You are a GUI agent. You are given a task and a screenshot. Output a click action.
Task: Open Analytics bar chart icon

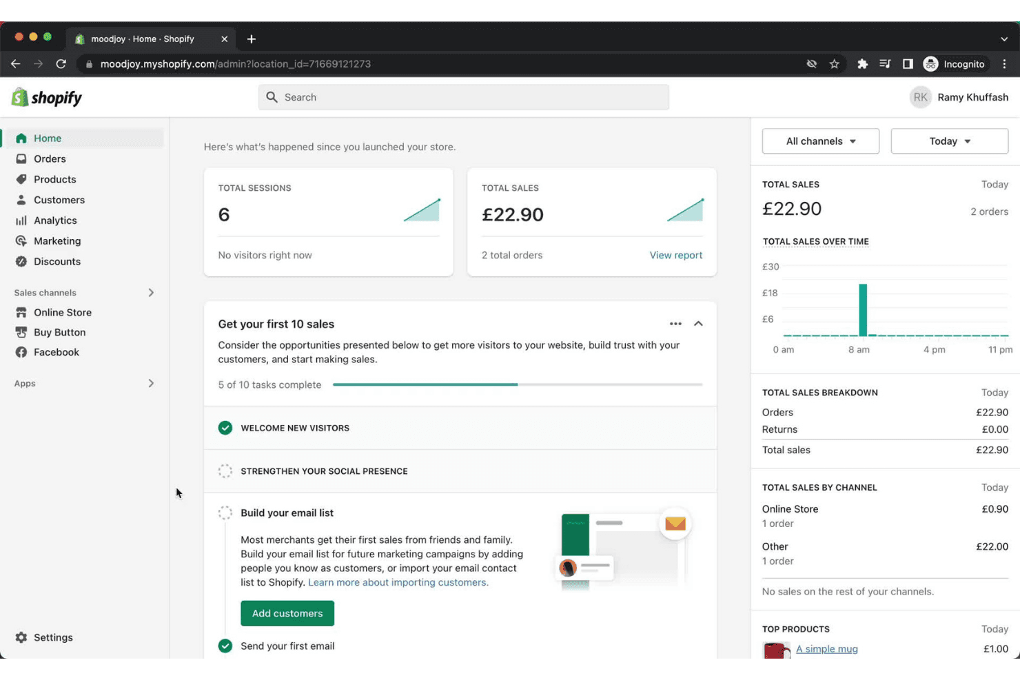click(x=21, y=220)
